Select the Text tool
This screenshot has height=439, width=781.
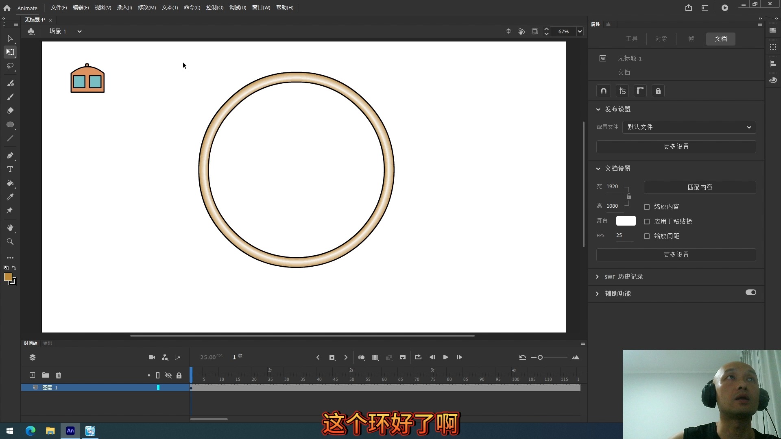10,169
